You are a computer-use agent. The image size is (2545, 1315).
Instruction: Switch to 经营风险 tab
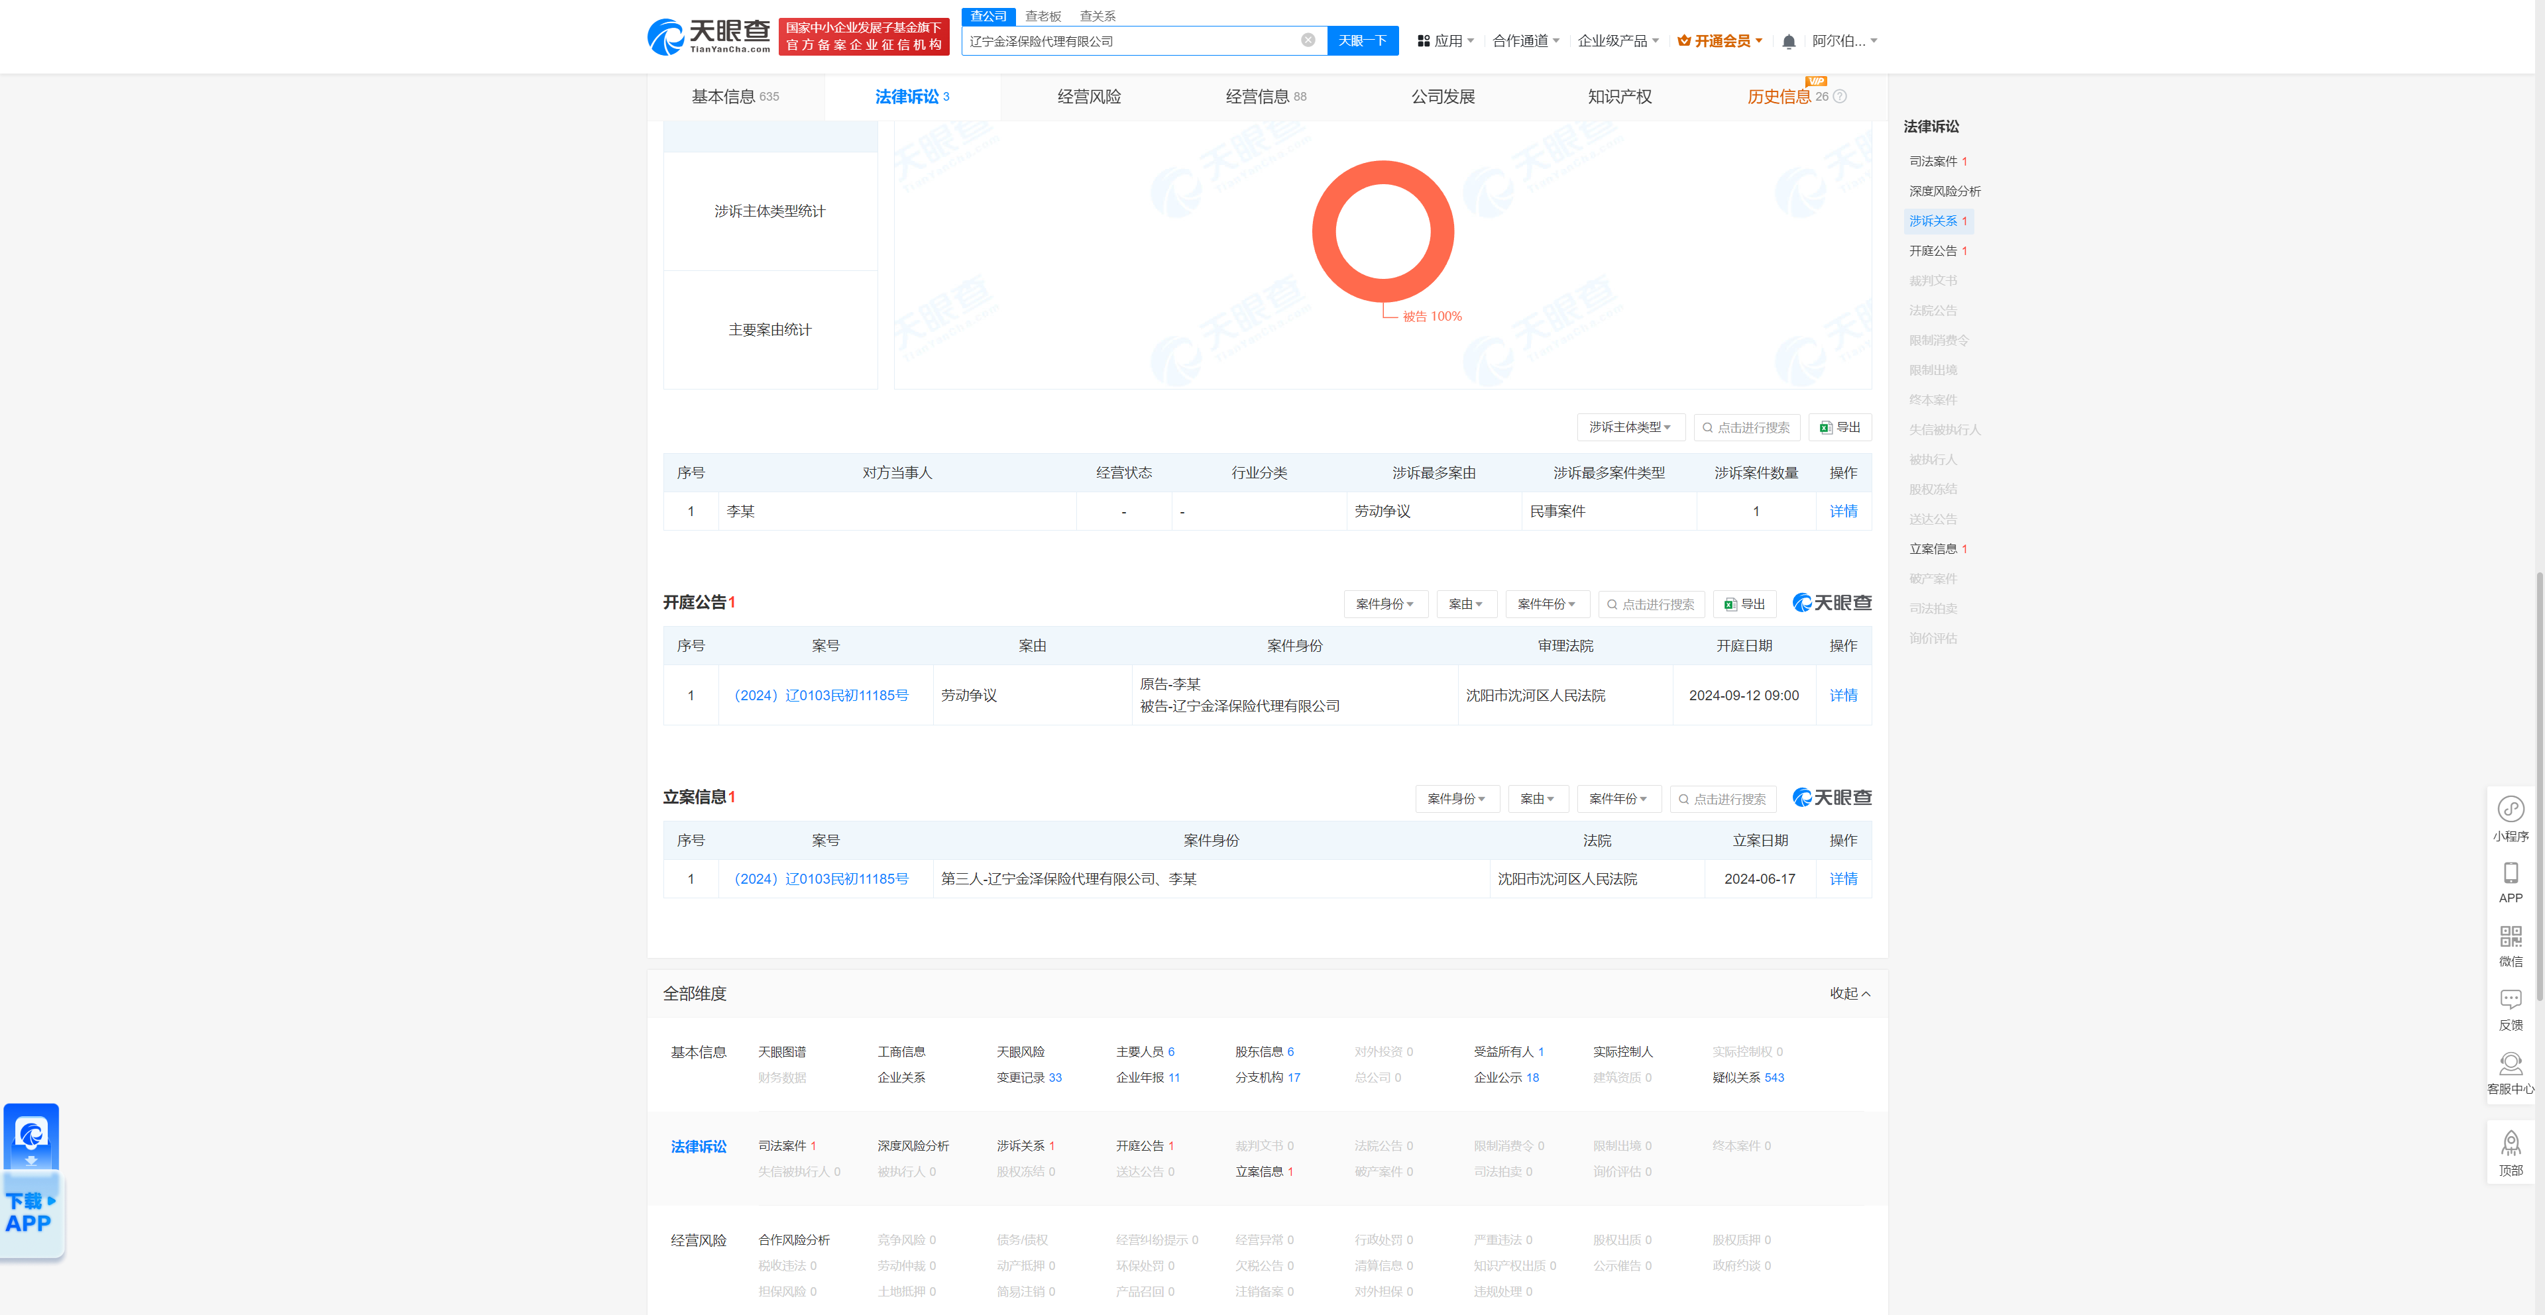(1089, 97)
